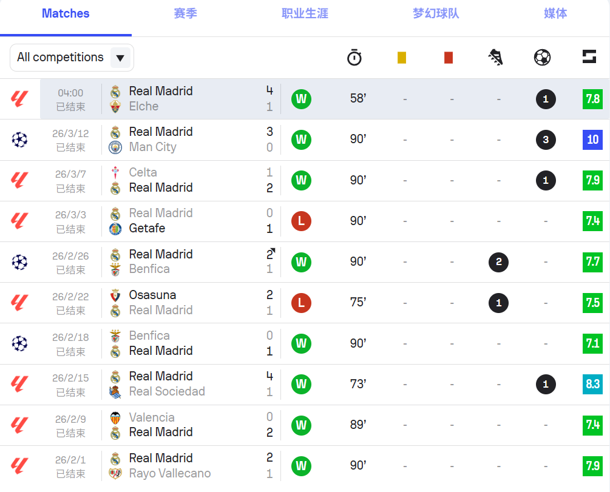Select the 梦幻球队 tab
The height and width of the screenshot is (492, 610).
pos(436,13)
